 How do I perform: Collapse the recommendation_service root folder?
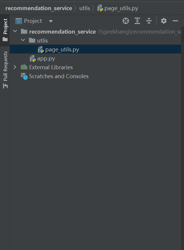pyautogui.click(x=15, y=32)
